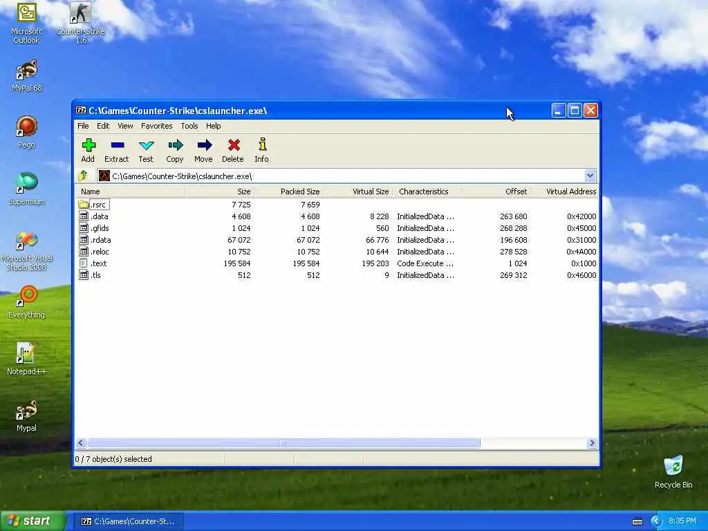Click the .data file icon
708x531 pixels.
point(84,216)
